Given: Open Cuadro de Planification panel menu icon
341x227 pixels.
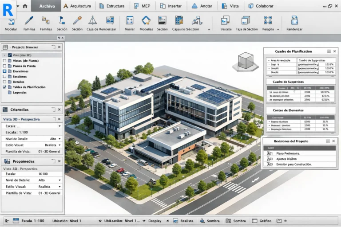Looking at the screenshot, I should 329,51.
